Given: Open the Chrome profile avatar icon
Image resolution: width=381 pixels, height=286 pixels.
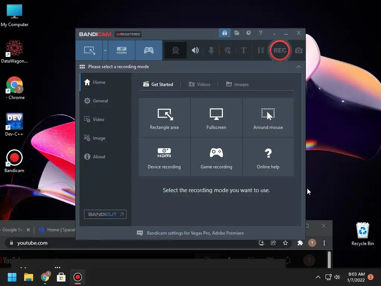Looking at the screenshot, I should pyautogui.click(x=312, y=243).
